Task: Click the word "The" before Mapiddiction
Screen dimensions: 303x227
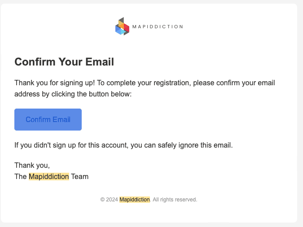Action: pos(21,176)
